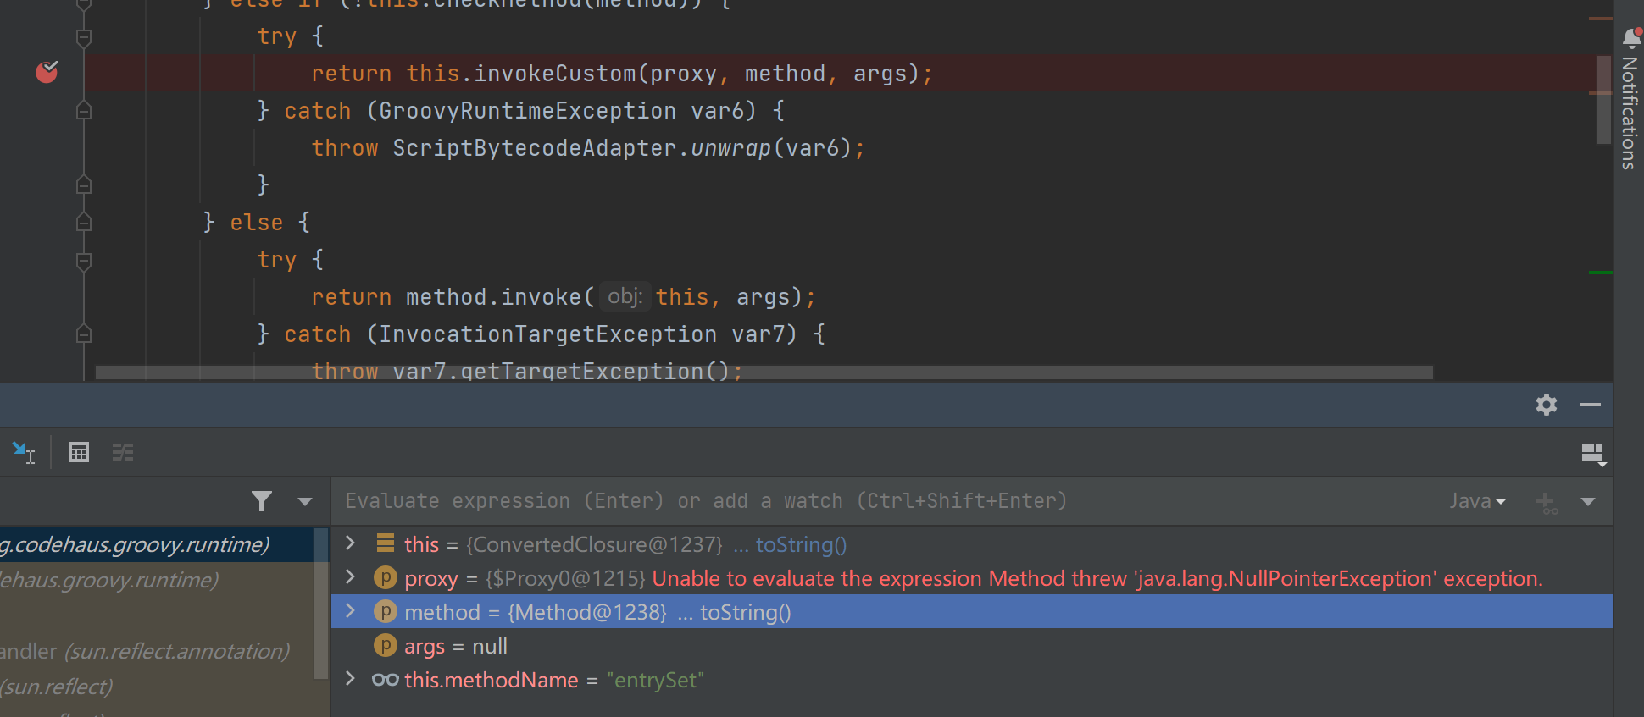1644x717 pixels.
Task: Fold the catch GroovyRuntimeException block
Action: coord(84,111)
